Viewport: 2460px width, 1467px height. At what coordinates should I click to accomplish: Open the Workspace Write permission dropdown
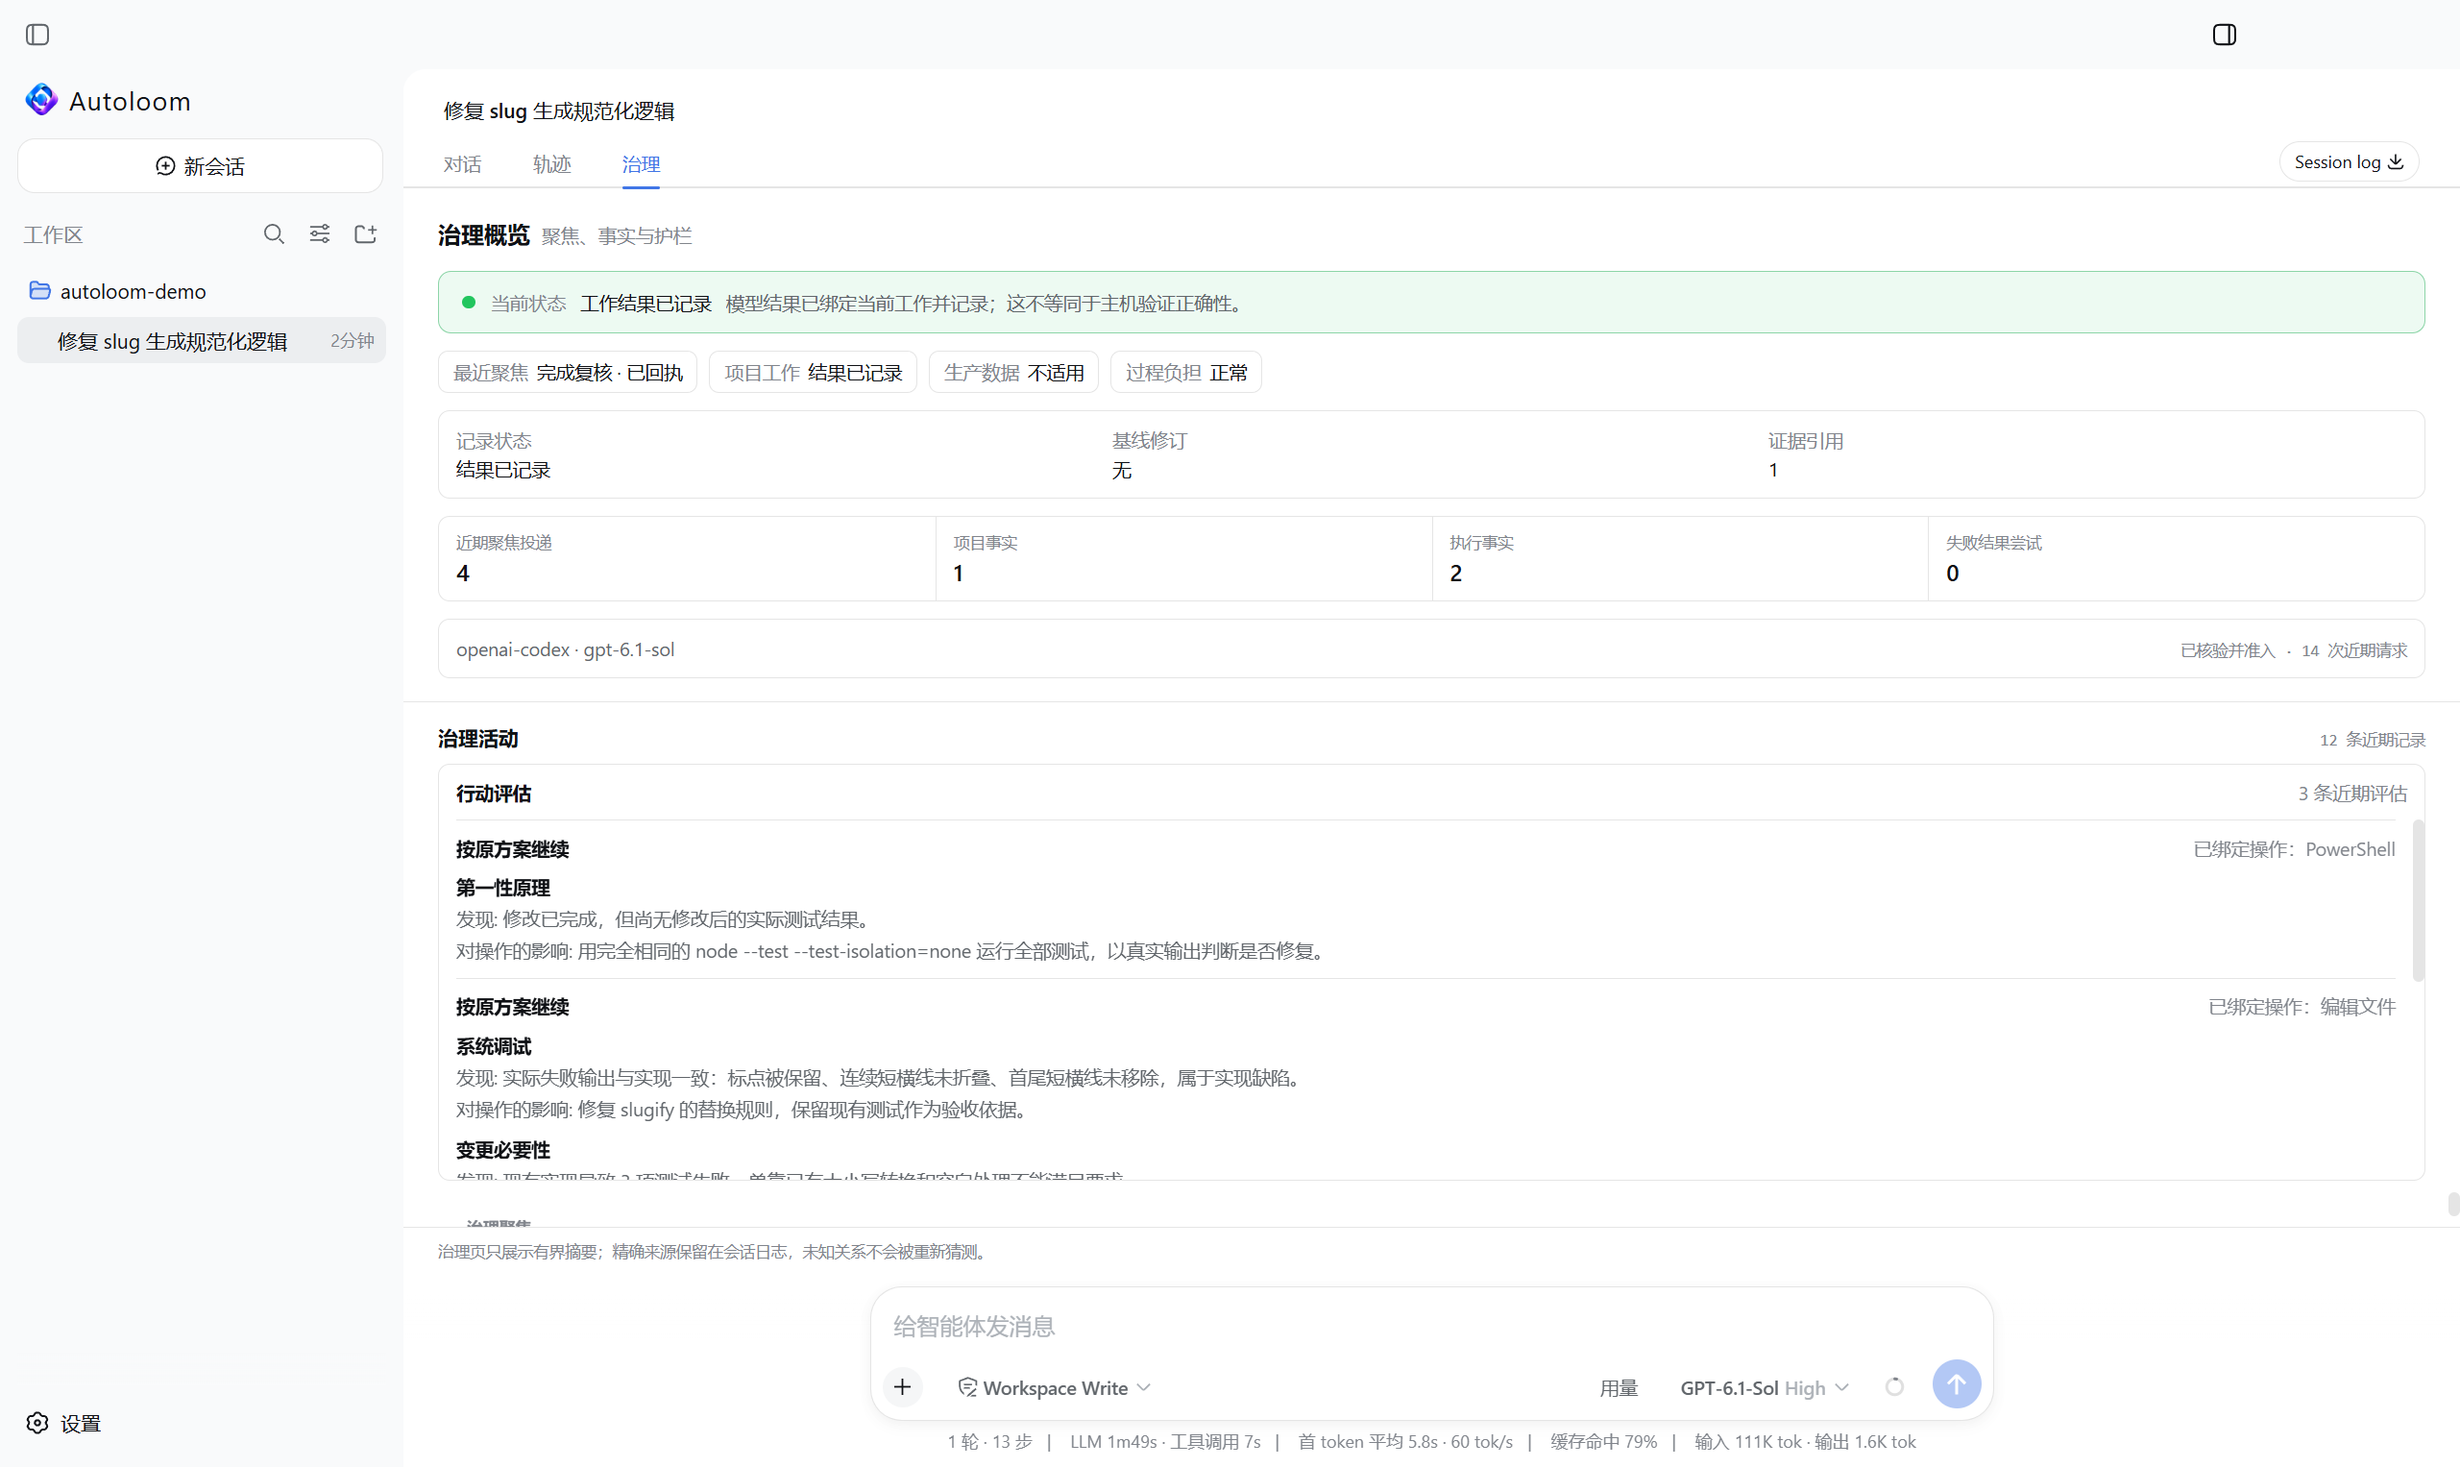1055,1388
